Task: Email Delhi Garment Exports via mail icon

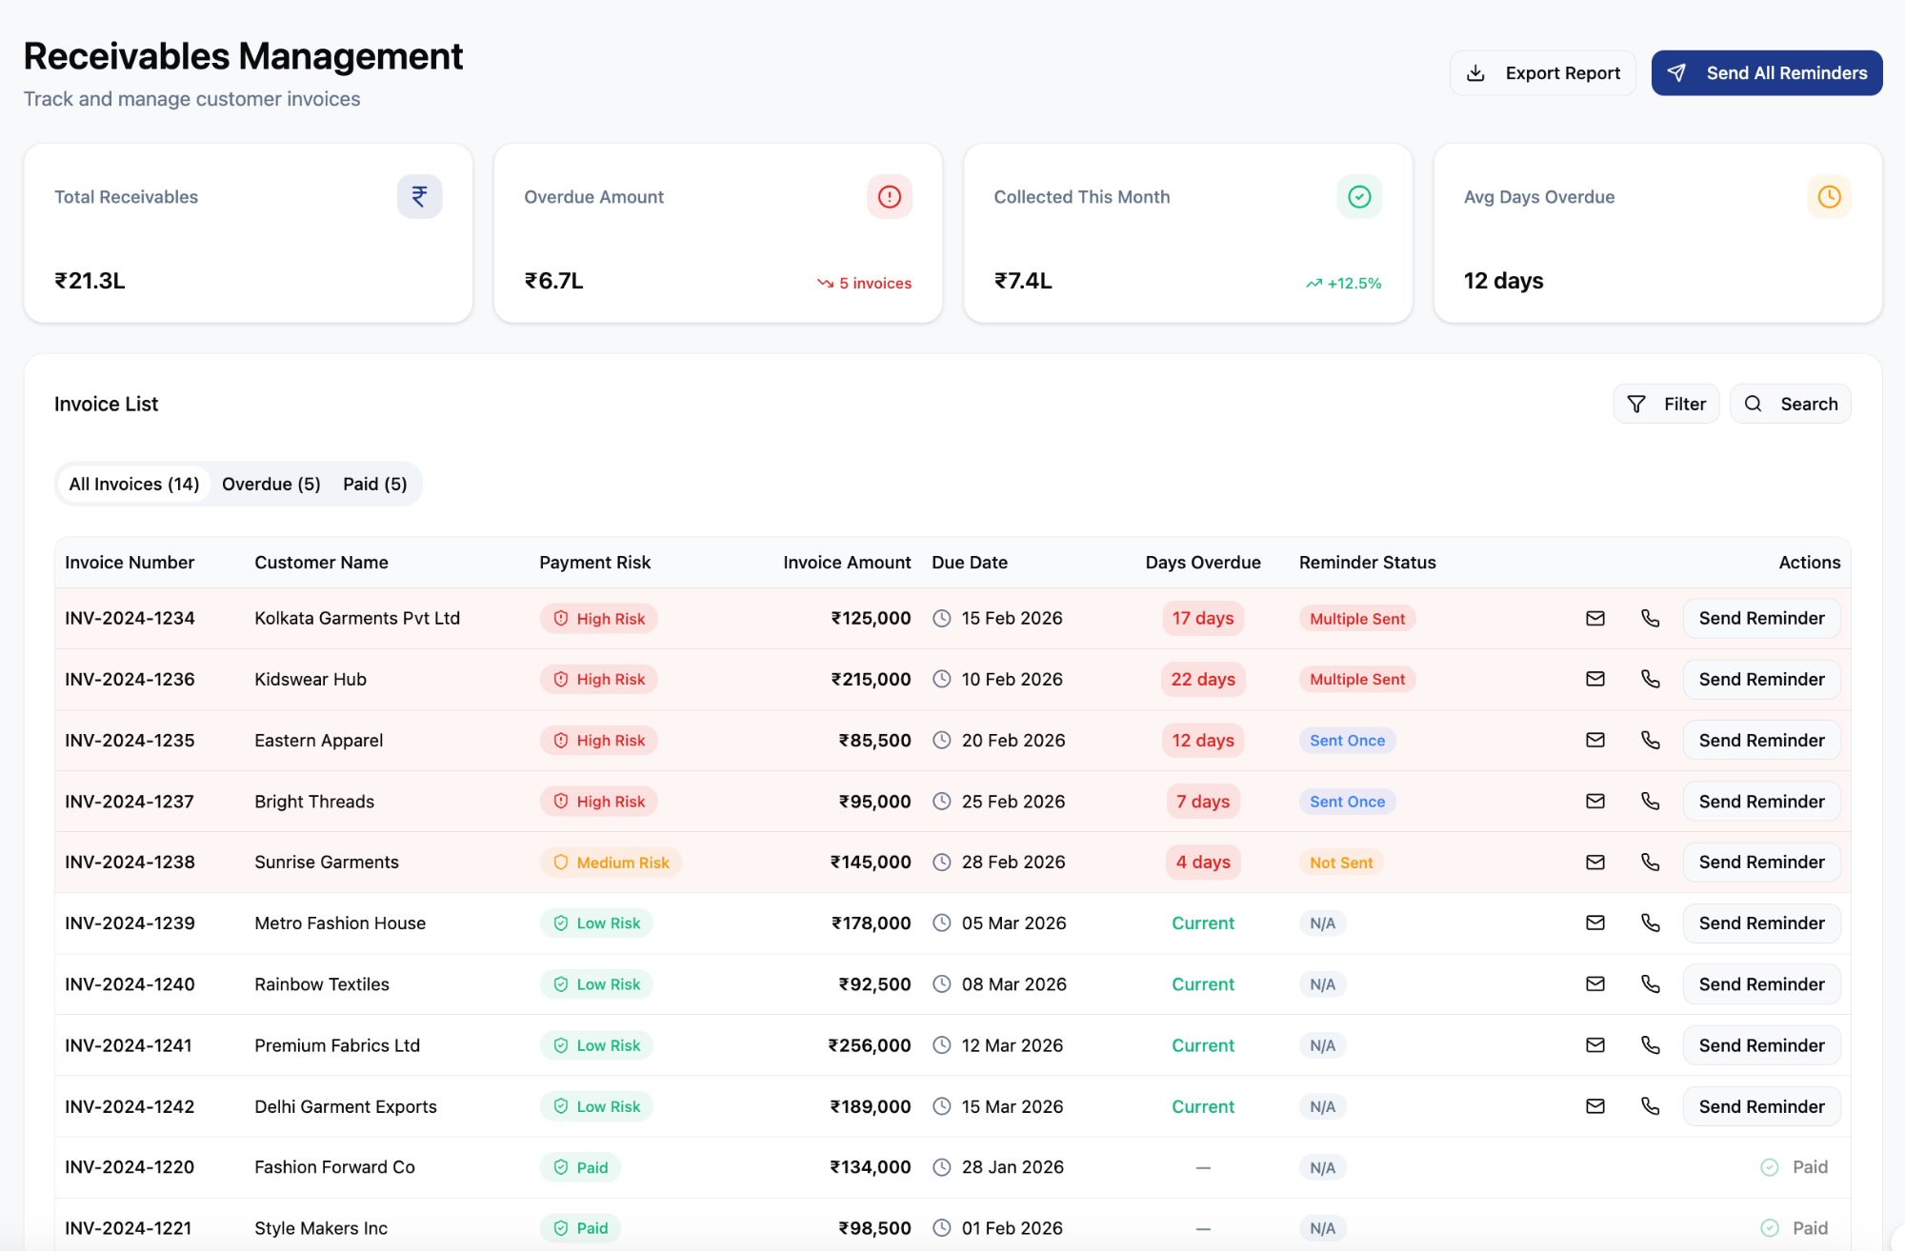Action: click(x=1595, y=1106)
